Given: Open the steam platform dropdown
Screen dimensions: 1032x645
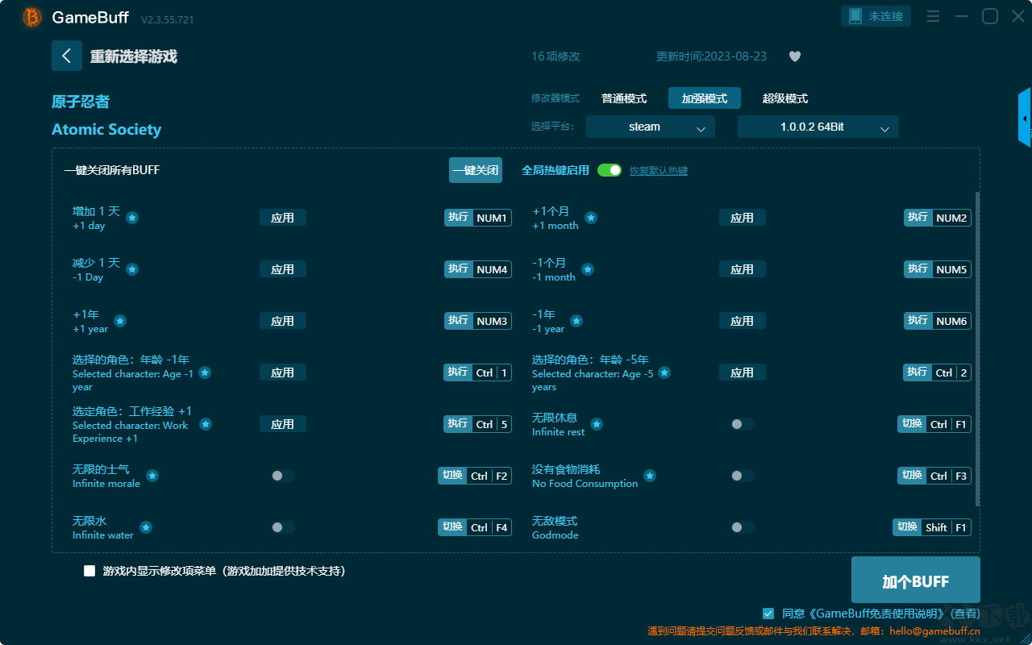Looking at the screenshot, I should tap(651, 127).
